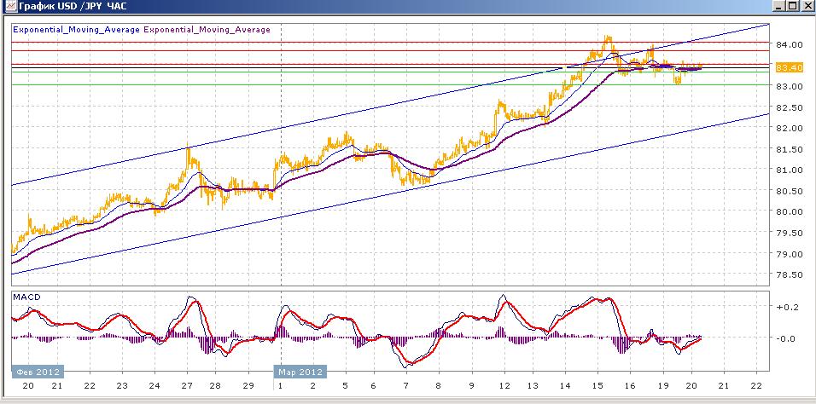The width and height of the screenshot is (816, 404).
Task: Click date label 27 on time axis
Action: coord(186,386)
